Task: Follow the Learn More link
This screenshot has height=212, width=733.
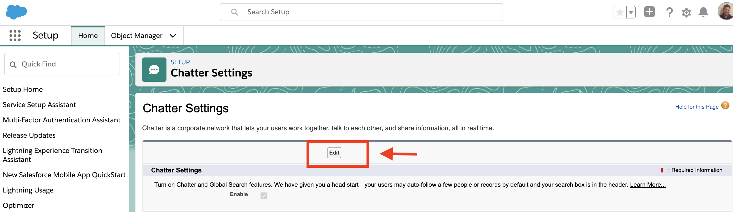Action: pos(648,185)
